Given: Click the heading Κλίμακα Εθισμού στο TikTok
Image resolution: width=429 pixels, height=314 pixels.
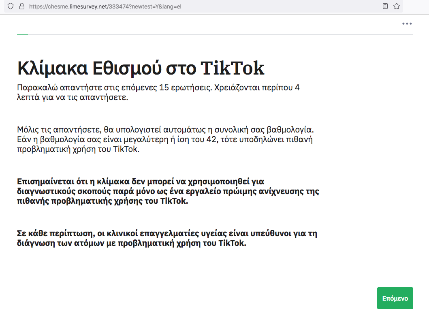Looking at the screenshot, I should [x=141, y=68].
